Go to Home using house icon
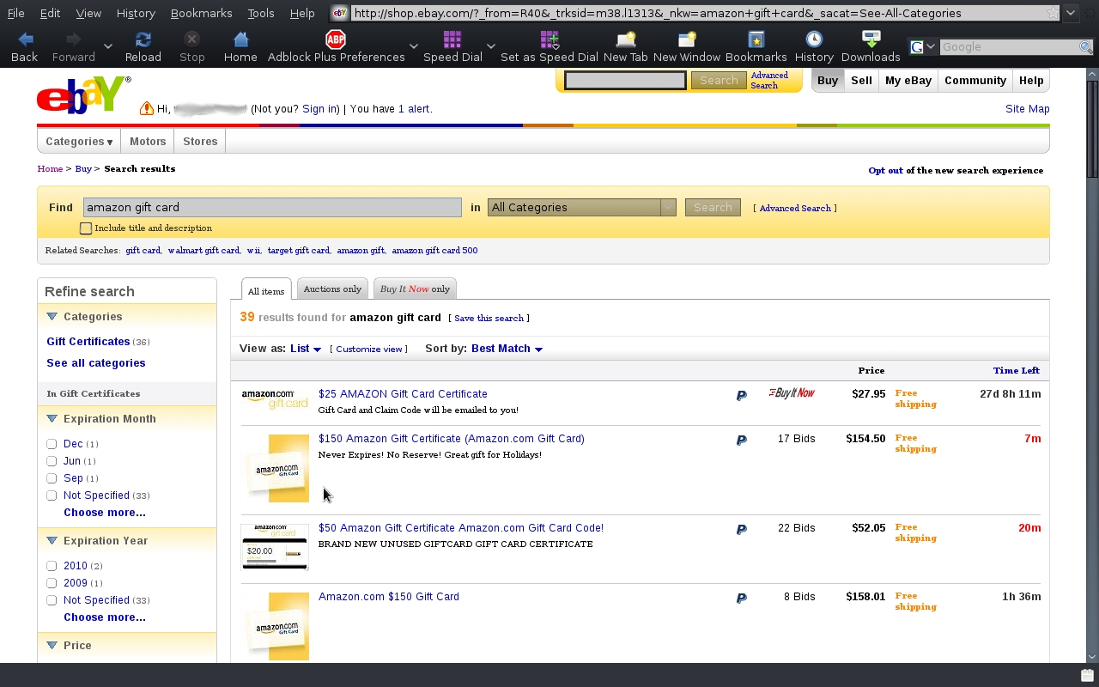Viewport: 1099px width, 687px height. coord(240,40)
